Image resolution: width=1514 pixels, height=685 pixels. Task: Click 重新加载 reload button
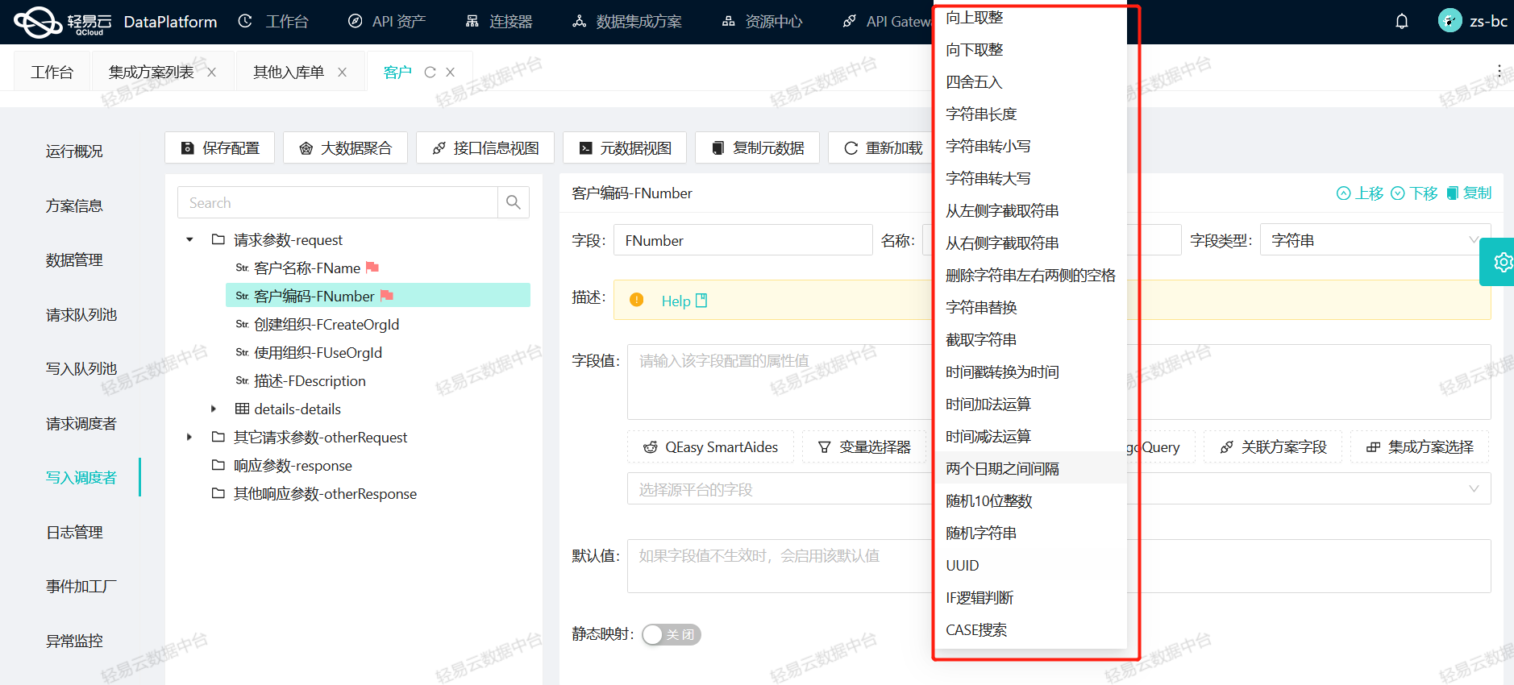[x=882, y=147]
